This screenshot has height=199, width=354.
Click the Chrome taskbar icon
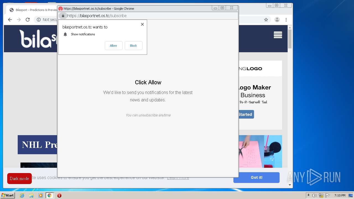pyautogui.click(x=50, y=195)
